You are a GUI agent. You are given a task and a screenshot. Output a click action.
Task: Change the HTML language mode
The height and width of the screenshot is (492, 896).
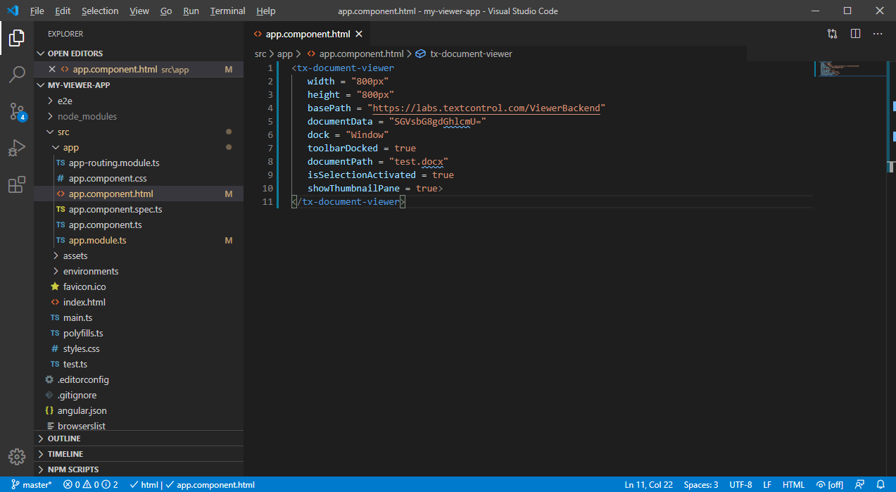pos(793,484)
